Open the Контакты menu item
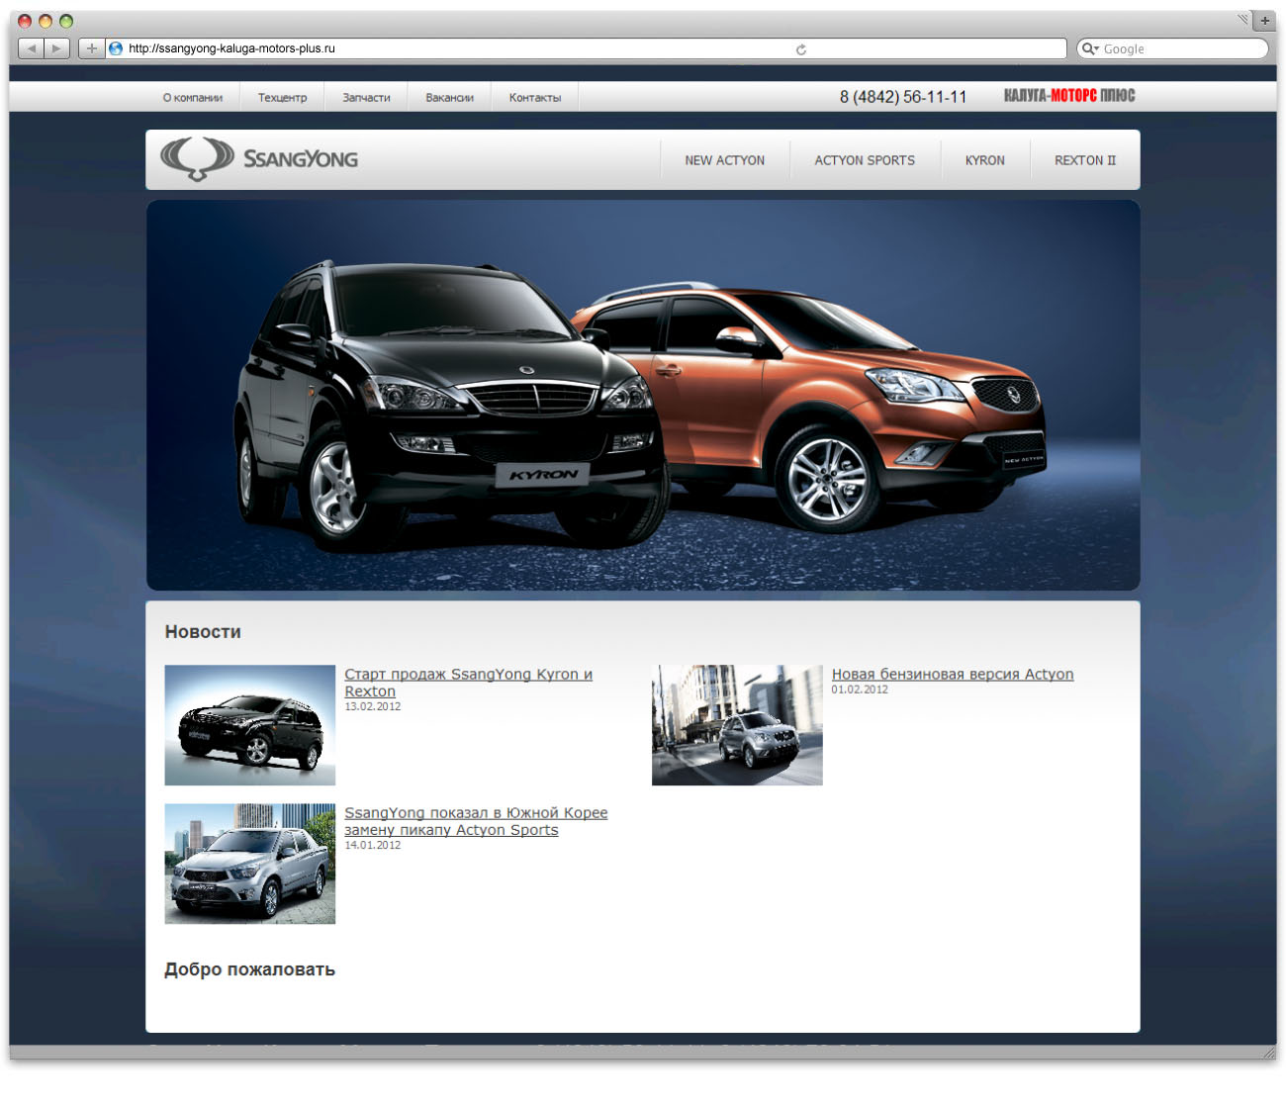Viewport: 1286px width, 1106px height. (535, 98)
